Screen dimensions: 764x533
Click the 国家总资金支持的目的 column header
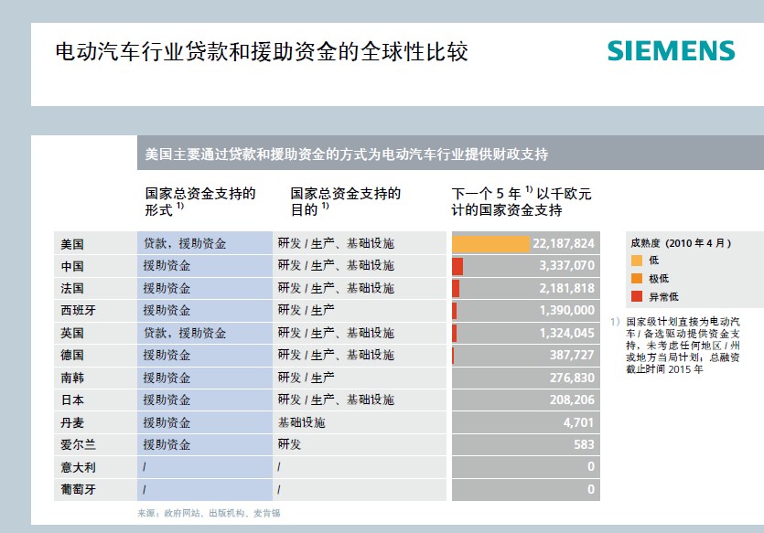[x=345, y=201]
